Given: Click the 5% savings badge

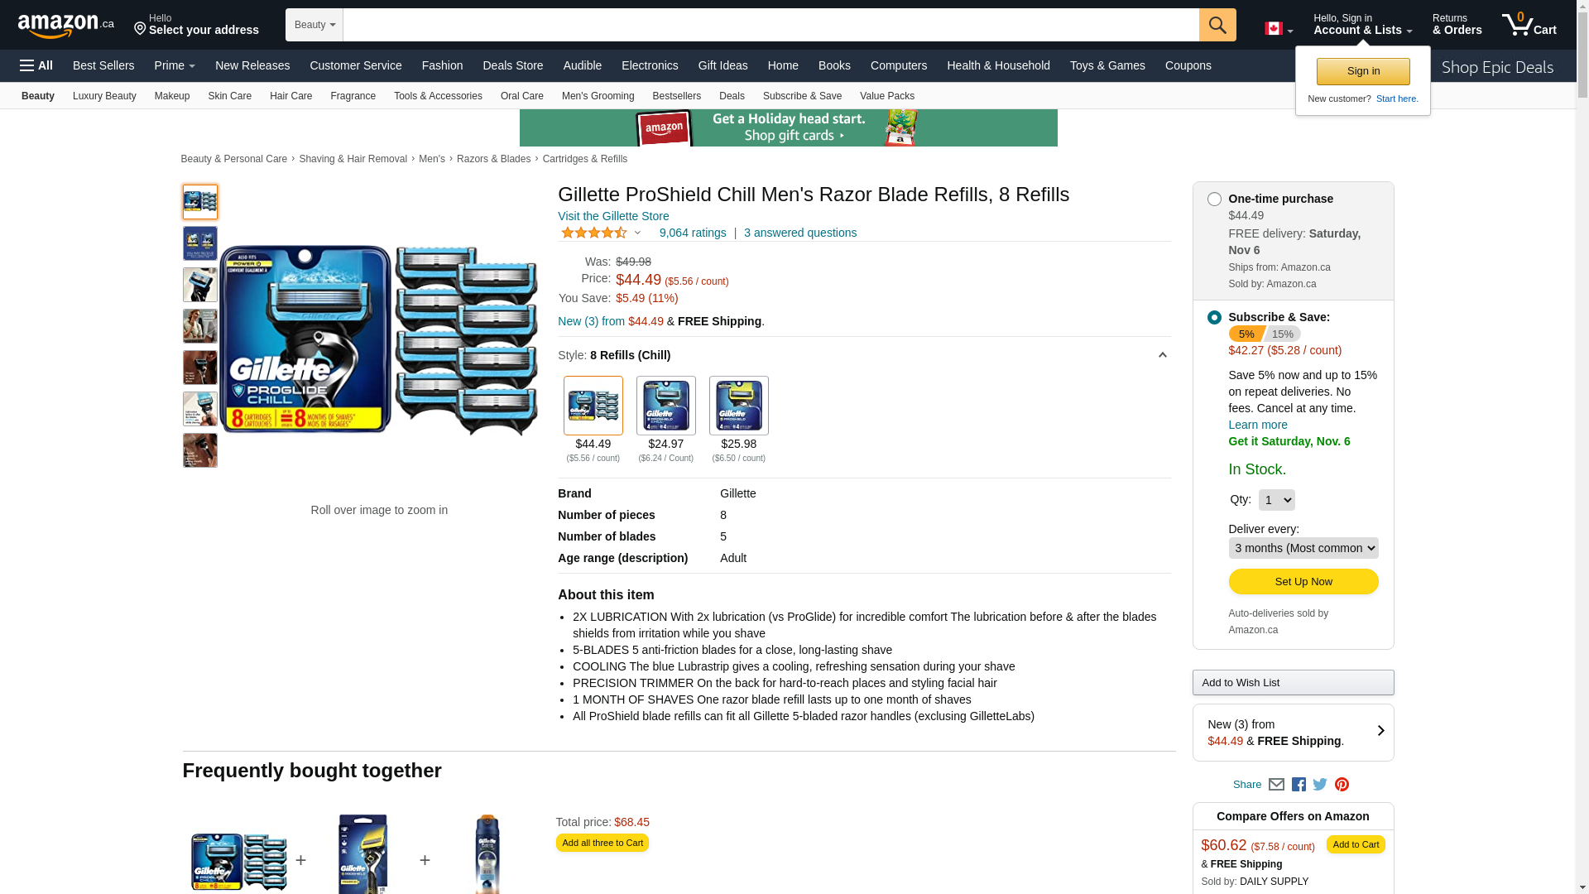Looking at the screenshot, I should point(1246,334).
